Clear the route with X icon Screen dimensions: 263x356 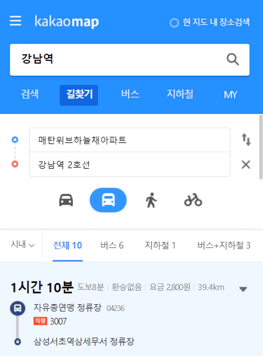click(246, 164)
